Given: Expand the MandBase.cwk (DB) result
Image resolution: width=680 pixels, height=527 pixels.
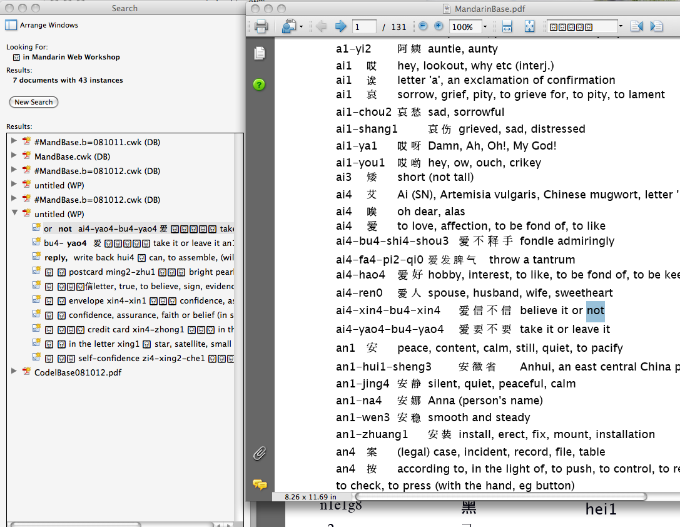Looking at the screenshot, I should tap(14, 155).
